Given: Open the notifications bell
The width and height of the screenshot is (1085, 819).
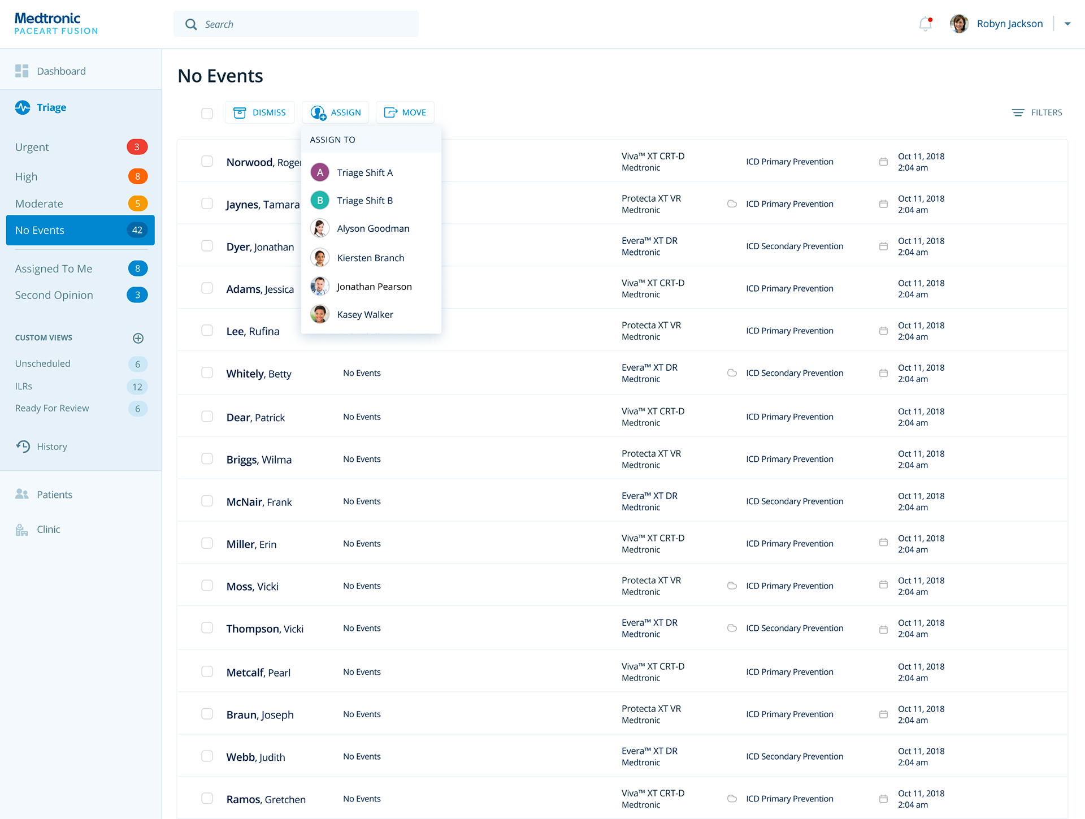Looking at the screenshot, I should 925,24.
